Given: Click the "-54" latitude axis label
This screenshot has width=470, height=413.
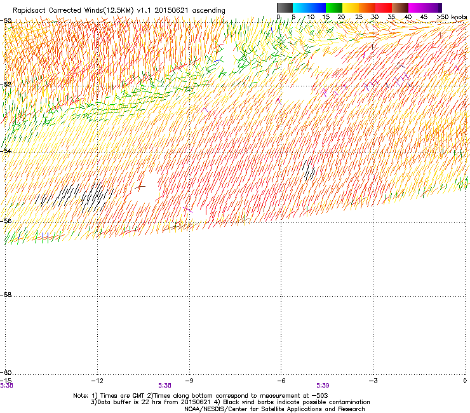Looking at the screenshot, I should pos(6,151).
